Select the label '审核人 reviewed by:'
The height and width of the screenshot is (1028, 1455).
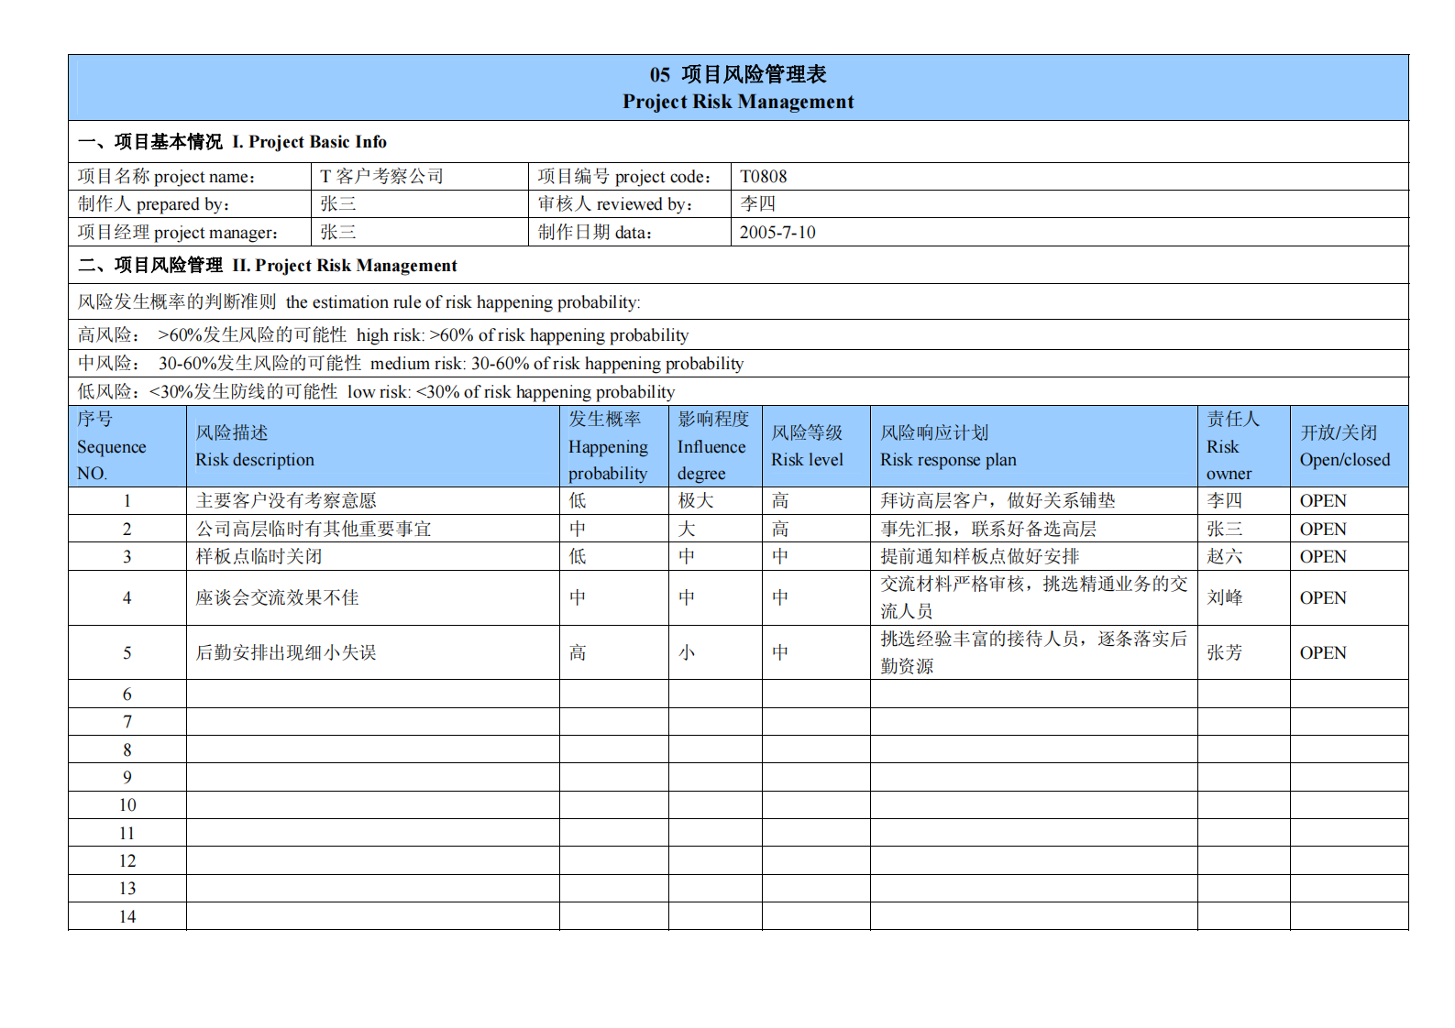pyautogui.click(x=616, y=204)
